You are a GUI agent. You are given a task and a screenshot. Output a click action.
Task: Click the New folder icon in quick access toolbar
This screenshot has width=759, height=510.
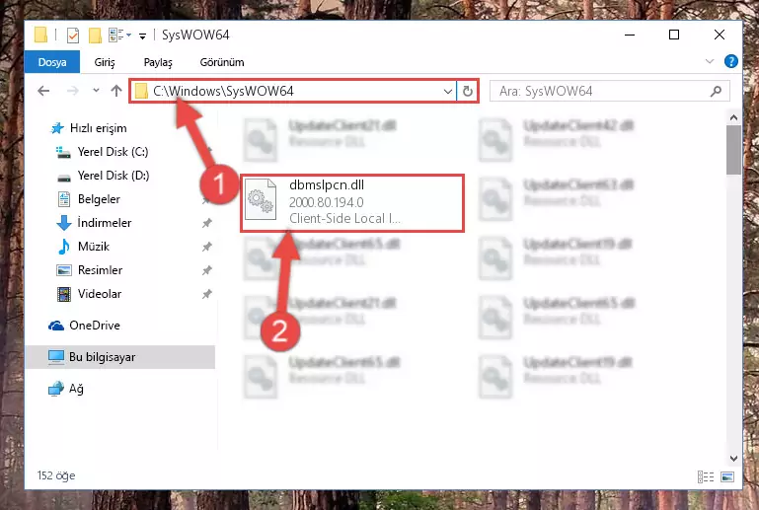[x=95, y=36]
